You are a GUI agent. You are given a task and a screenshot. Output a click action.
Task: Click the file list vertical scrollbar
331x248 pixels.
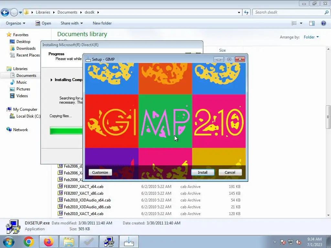pos(328,117)
